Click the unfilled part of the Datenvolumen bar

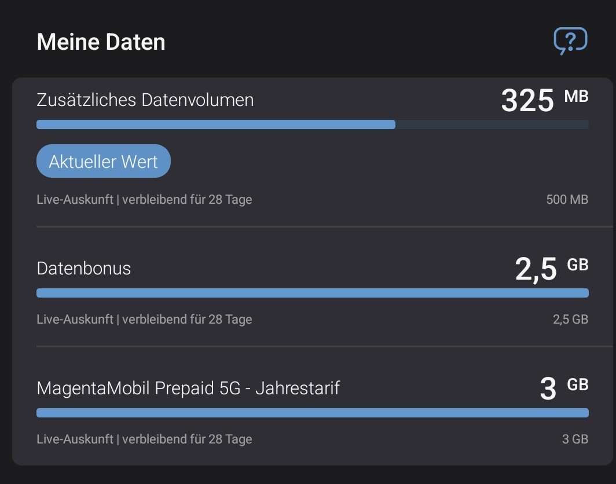[x=492, y=124]
